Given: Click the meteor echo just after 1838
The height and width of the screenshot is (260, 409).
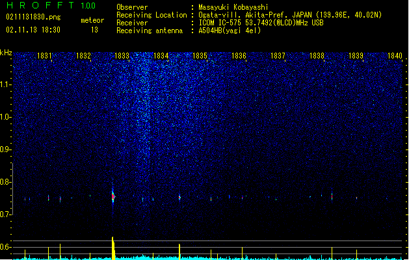Looking at the screenshot, I should point(332,196).
